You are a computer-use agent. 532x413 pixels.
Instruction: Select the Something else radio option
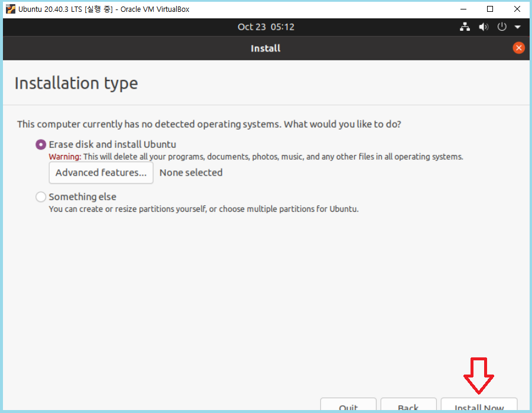click(x=41, y=196)
